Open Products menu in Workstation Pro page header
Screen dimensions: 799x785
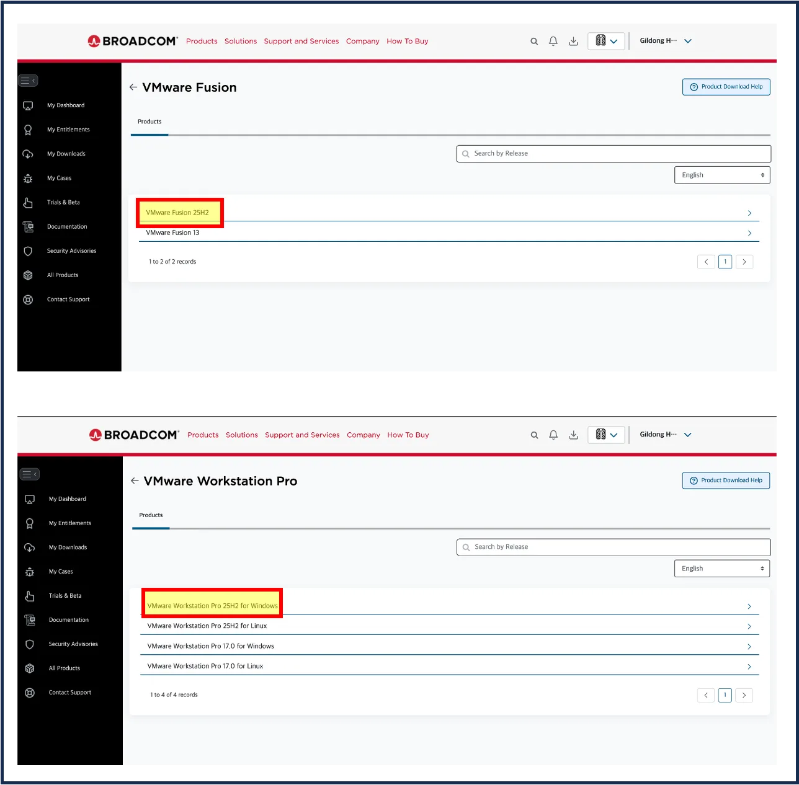203,435
